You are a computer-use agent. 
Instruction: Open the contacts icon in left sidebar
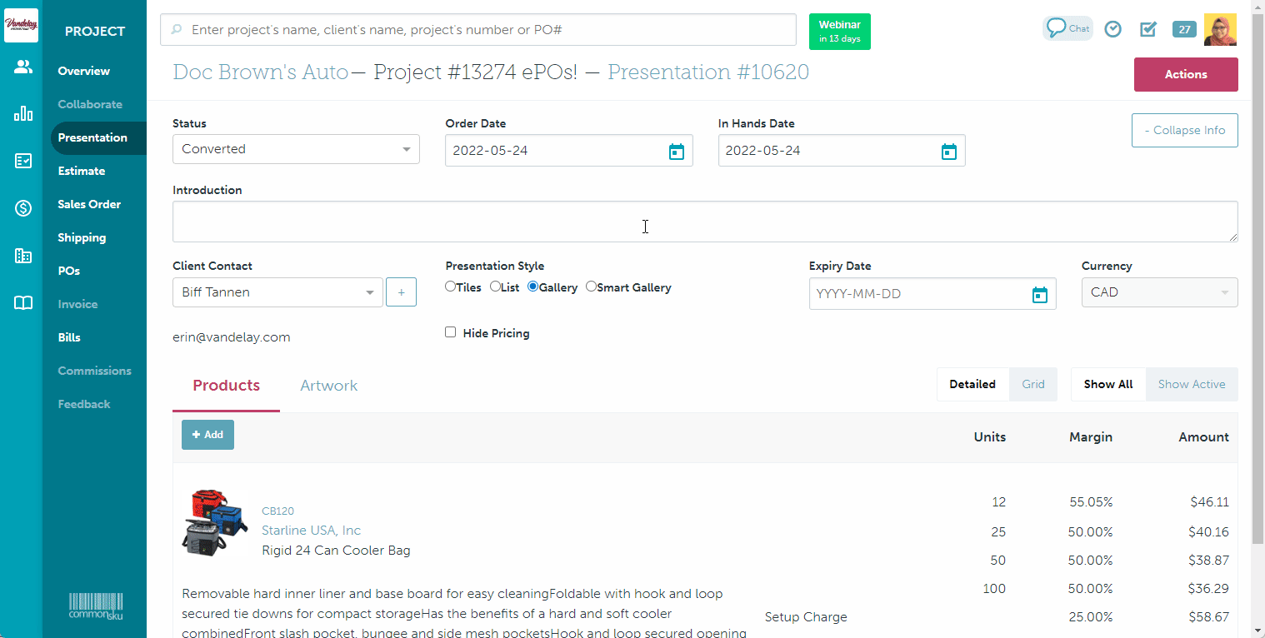pyautogui.click(x=23, y=67)
